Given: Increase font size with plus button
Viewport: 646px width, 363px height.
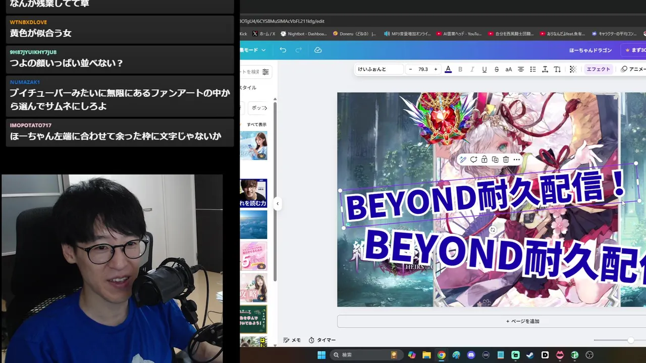Looking at the screenshot, I should 436,69.
